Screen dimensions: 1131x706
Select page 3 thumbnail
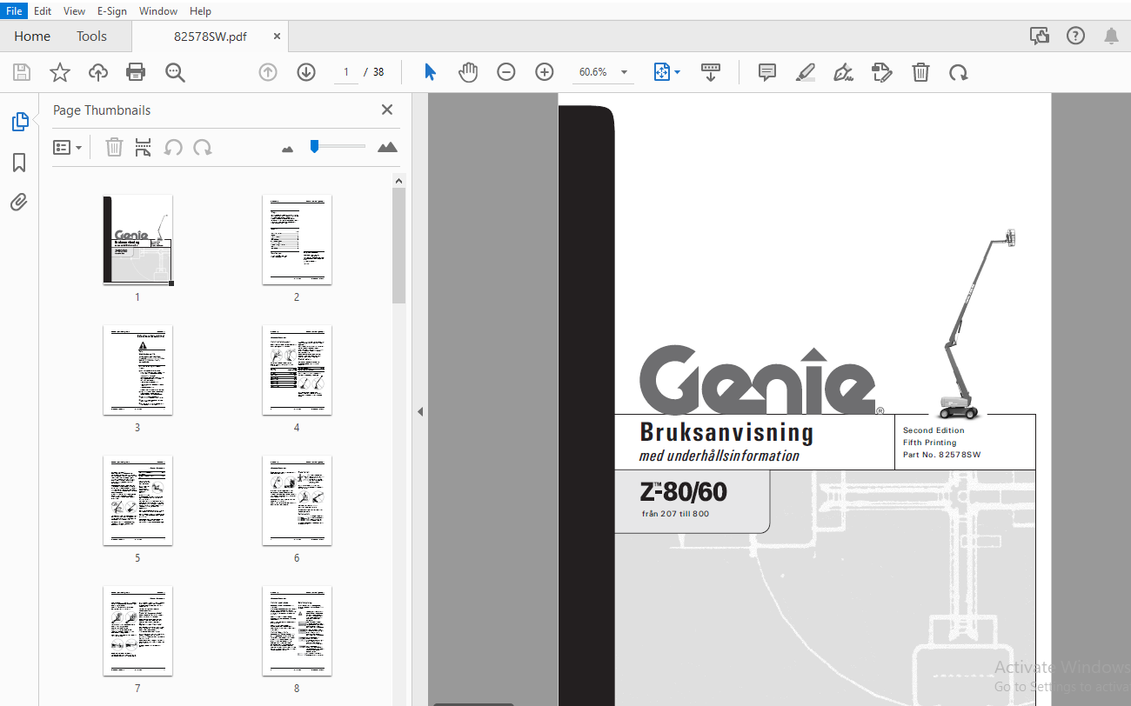(137, 370)
